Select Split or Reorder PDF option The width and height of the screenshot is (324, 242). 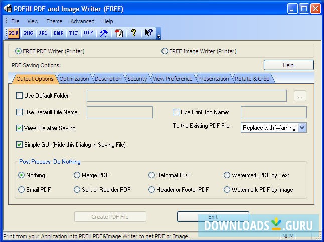pyautogui.click(x=77, y=189)
